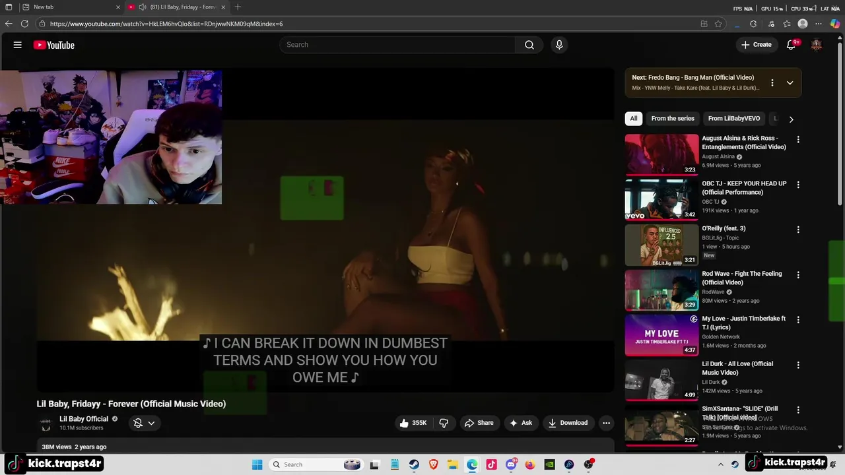Show hidden system tray icons chevron
The image size is (845, 475).
[x=720, y=464]
